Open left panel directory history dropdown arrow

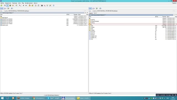tap(87, 13)
